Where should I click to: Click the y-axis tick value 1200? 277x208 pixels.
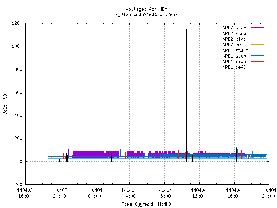point(17,23)
